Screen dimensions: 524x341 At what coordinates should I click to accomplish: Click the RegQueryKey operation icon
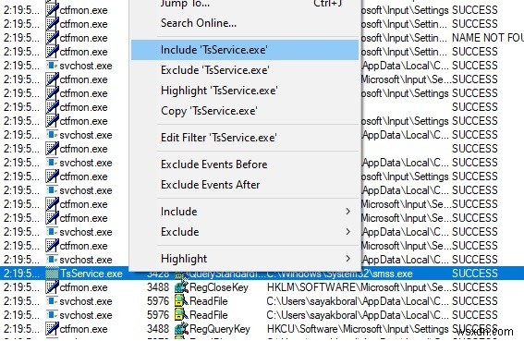click(181, 329)
